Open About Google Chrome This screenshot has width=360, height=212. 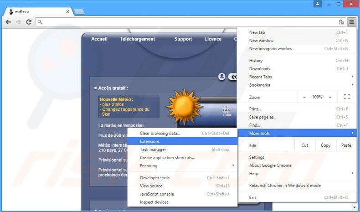(x=297, y=165)
